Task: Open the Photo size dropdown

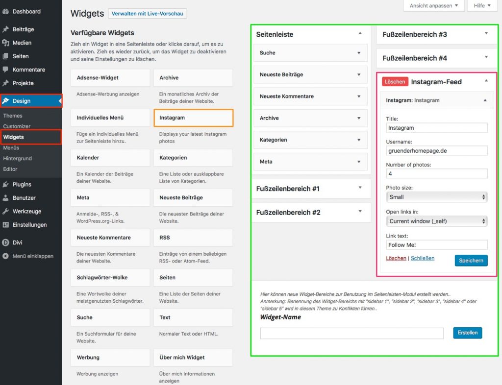Action: [x=436, y=197]
